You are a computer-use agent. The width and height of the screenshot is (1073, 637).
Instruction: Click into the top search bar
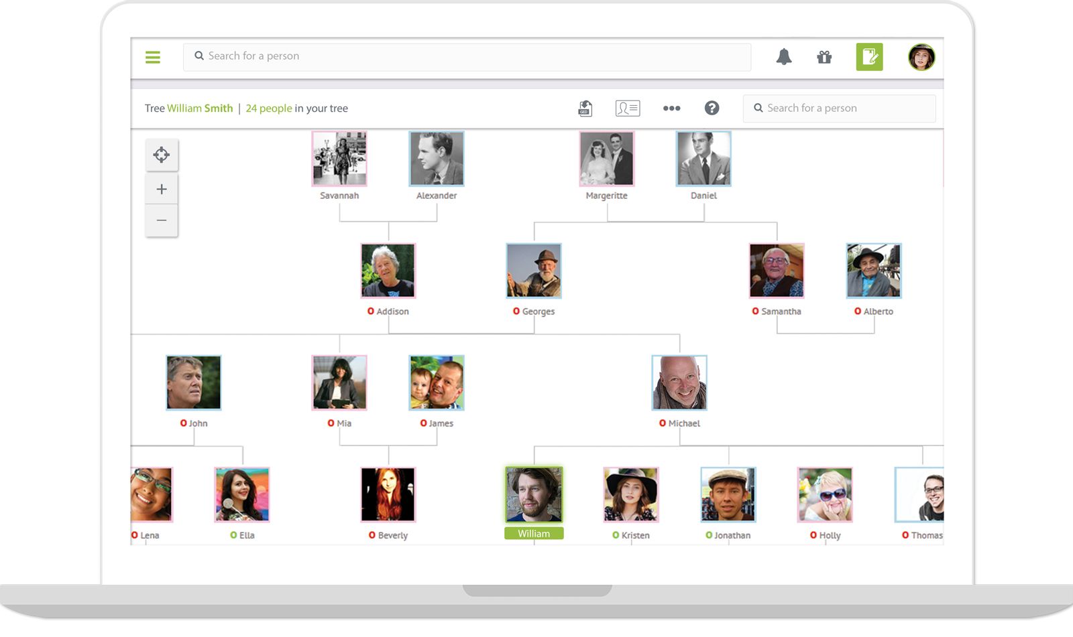pyautogui.click(x=466, y=56)
